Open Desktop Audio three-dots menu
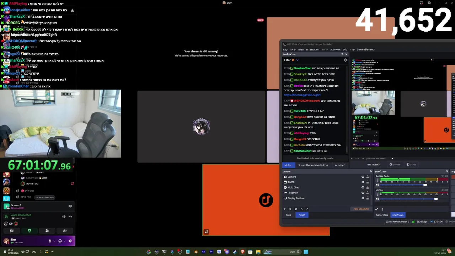This screenshot has width=455, height=256. (377, 180)
